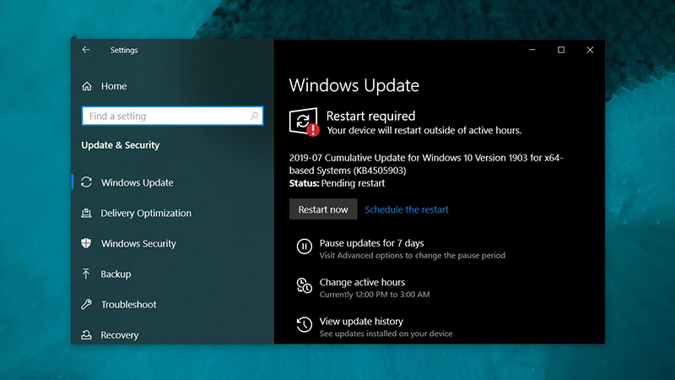
Task: Click Schedule the restart link
Action: pyautogui.click(x=407, y=209)
